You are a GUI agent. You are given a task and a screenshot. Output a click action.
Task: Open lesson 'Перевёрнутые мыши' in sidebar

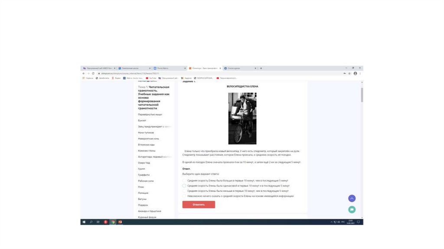150,115
